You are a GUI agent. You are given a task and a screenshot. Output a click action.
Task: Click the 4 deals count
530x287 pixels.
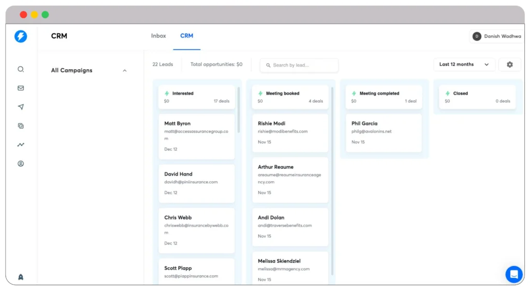pos(316,101)
